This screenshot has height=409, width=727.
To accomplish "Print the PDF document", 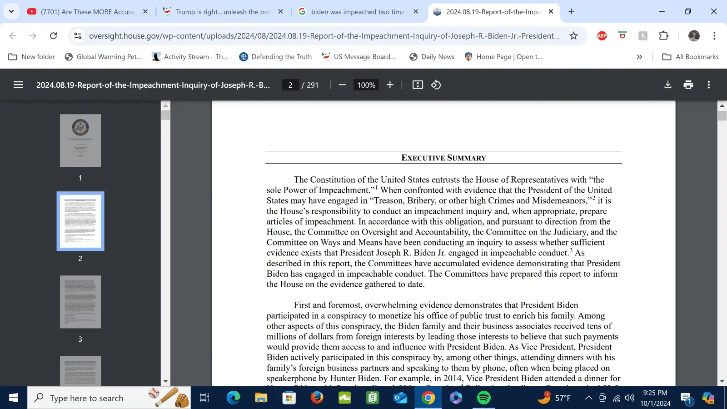I will [688, 85].
